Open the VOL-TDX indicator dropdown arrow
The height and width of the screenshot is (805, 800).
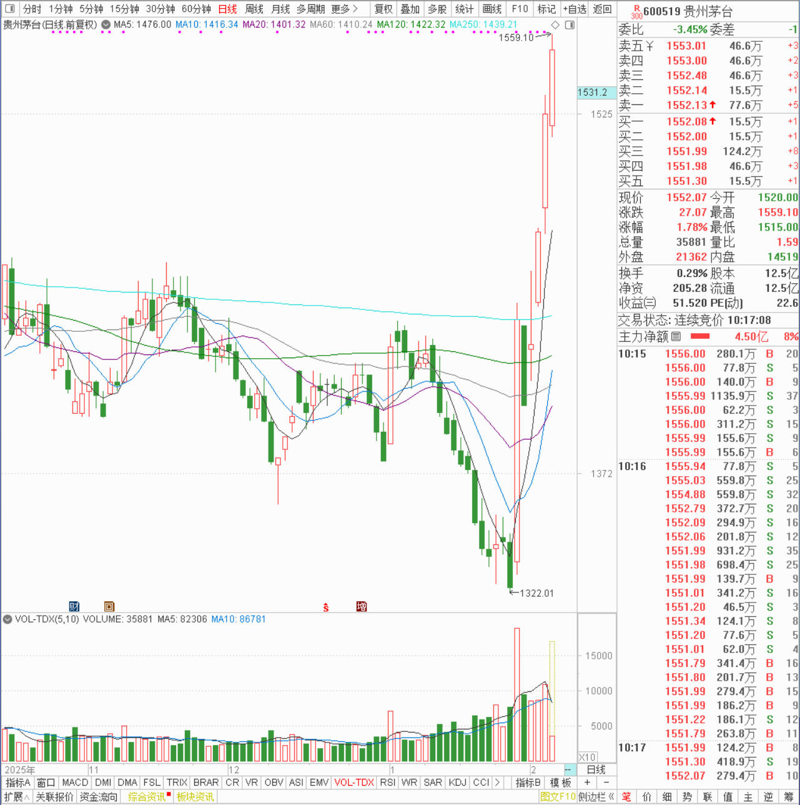(7, 619)
